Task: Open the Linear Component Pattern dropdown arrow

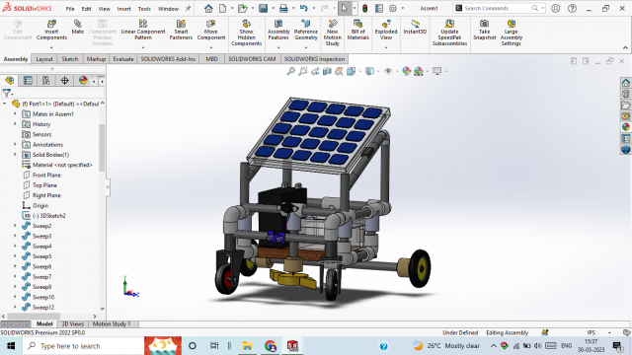Action: click(143, 47)
